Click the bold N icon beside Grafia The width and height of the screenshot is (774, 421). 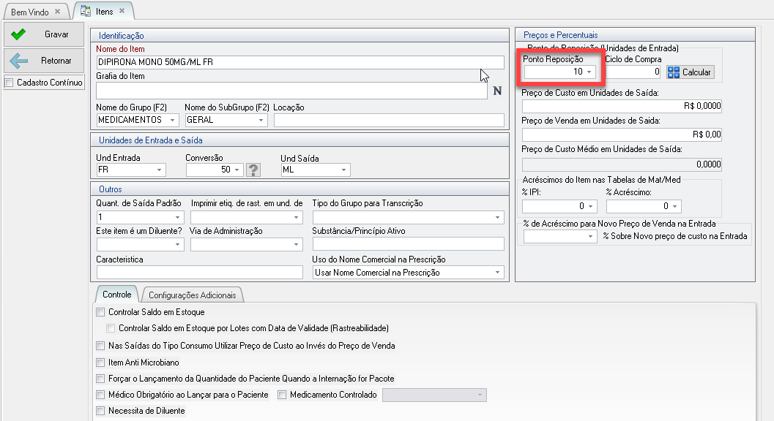497,91
